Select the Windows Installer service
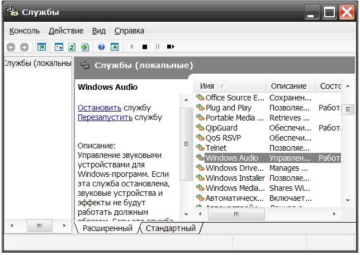The height and width of the screenshot is (255, 360). (268, 178)
